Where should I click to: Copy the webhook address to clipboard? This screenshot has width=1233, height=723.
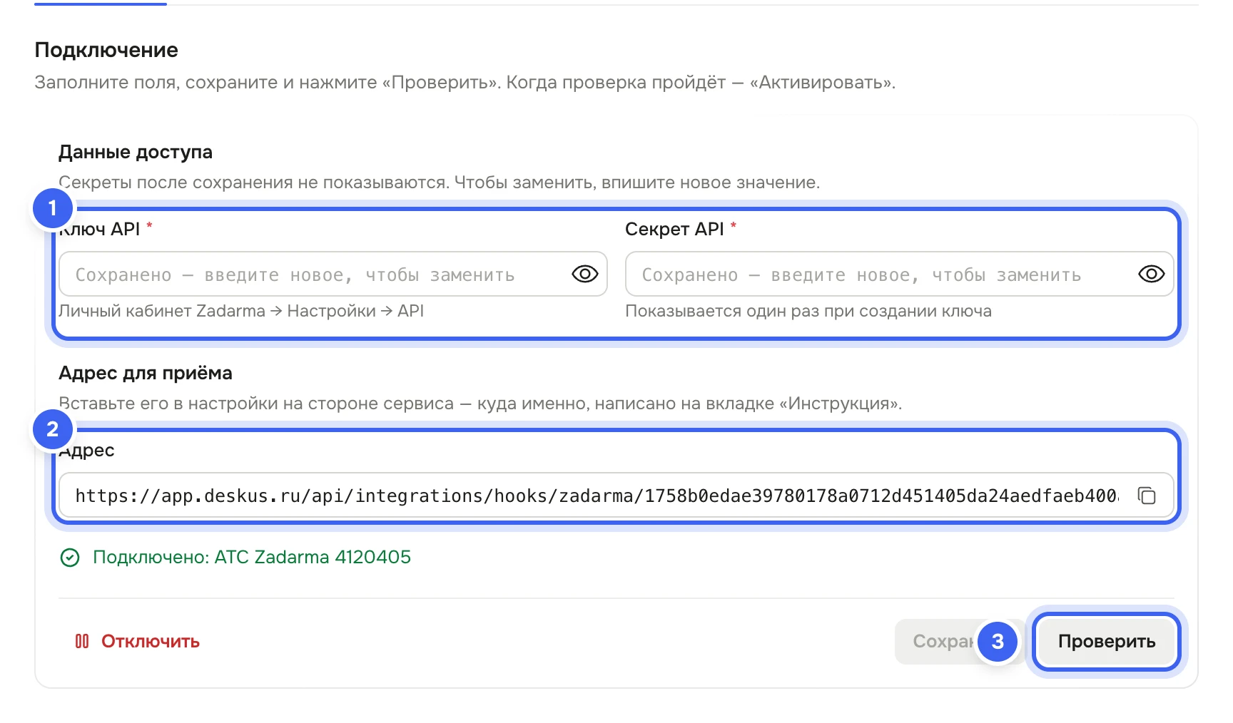click(1147, 496)
